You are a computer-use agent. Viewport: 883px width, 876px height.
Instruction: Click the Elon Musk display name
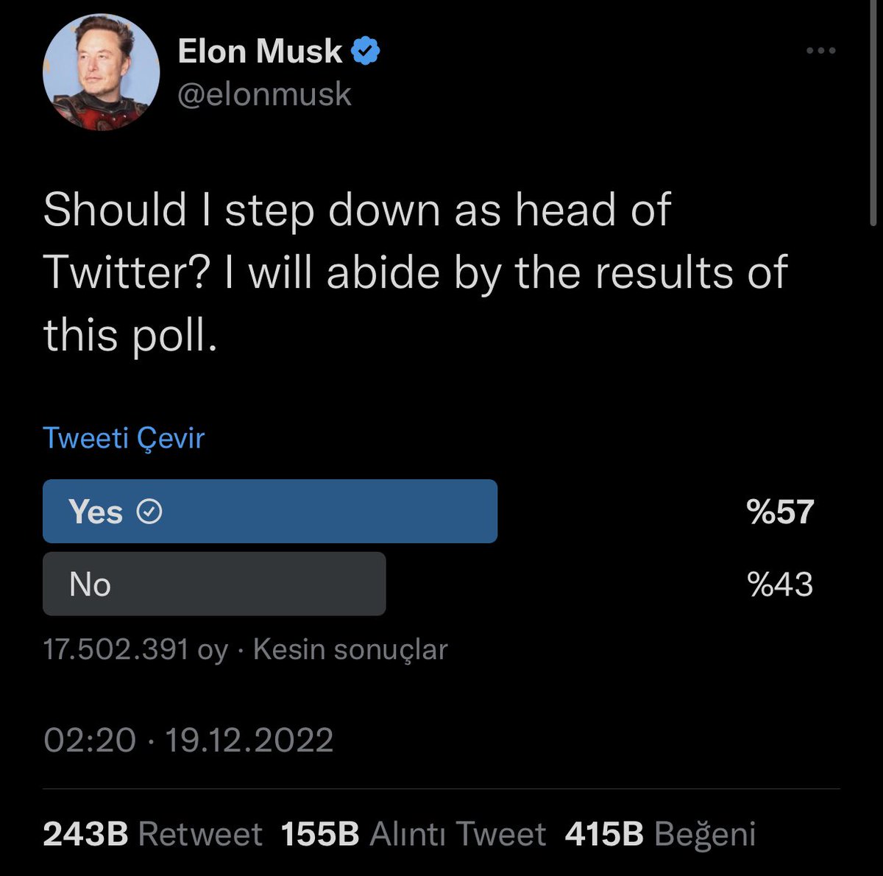pyautogui.click(x=260, y=52)
